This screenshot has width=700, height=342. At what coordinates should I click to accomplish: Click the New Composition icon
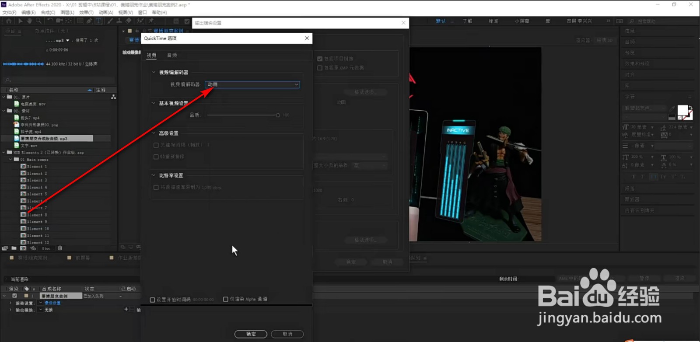tap(23, 248)
